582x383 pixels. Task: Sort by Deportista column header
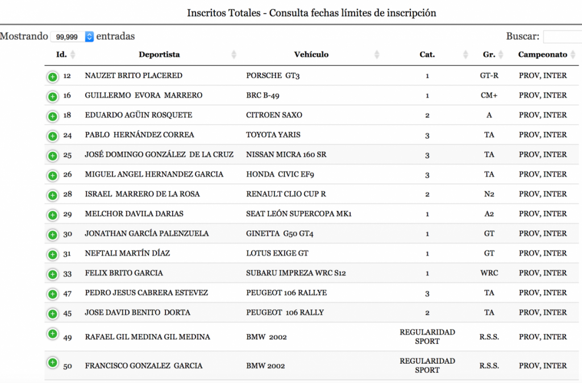coord(159,55)
